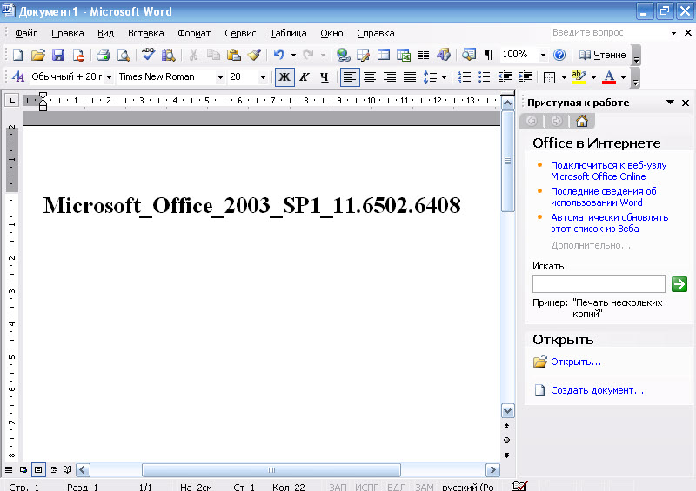This screenshot has width=696, height=491.
Task: Toggle show paragraph marks pilcrow
Action: (489, 55)
